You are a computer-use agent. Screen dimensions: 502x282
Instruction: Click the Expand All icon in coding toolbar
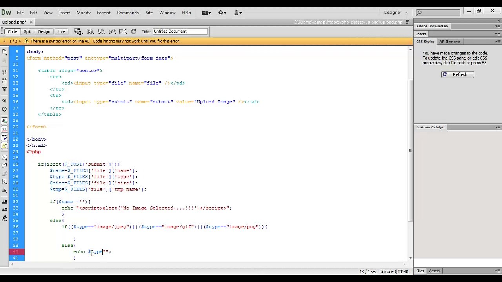pyautogui.click(x=5, y=89)
